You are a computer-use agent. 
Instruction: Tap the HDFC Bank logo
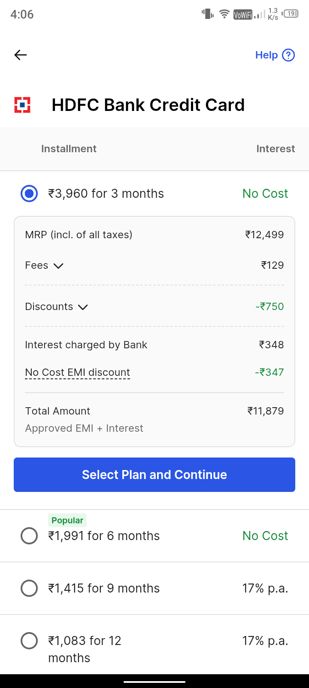click(x=22, y=105)
